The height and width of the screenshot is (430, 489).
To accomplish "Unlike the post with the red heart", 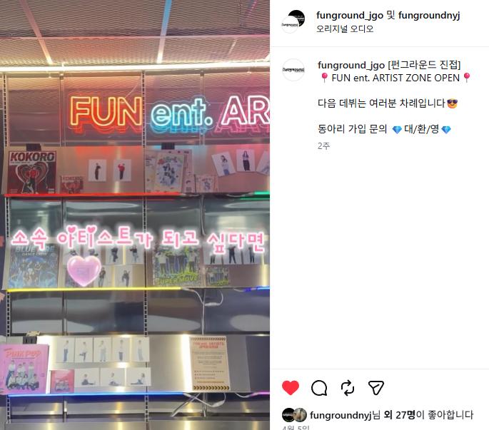I will 291,388.
